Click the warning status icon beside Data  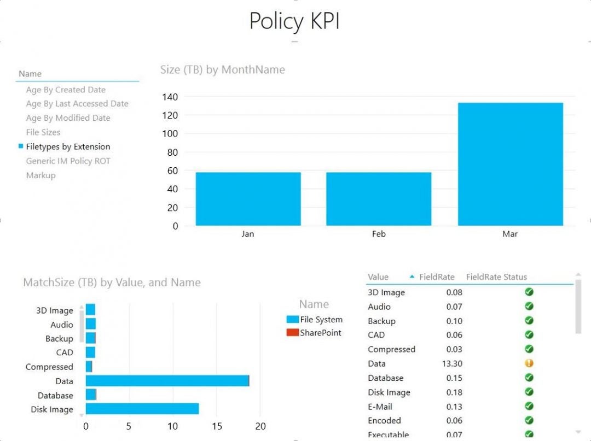click(529, 363)
